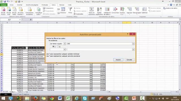Toggle the Filtro funnel icon
This screenshot has width=181, height=101.
(70, 11)
